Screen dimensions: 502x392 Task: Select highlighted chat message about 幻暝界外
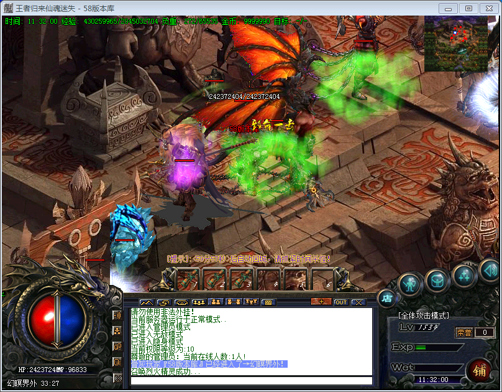[x=209, y=363]
